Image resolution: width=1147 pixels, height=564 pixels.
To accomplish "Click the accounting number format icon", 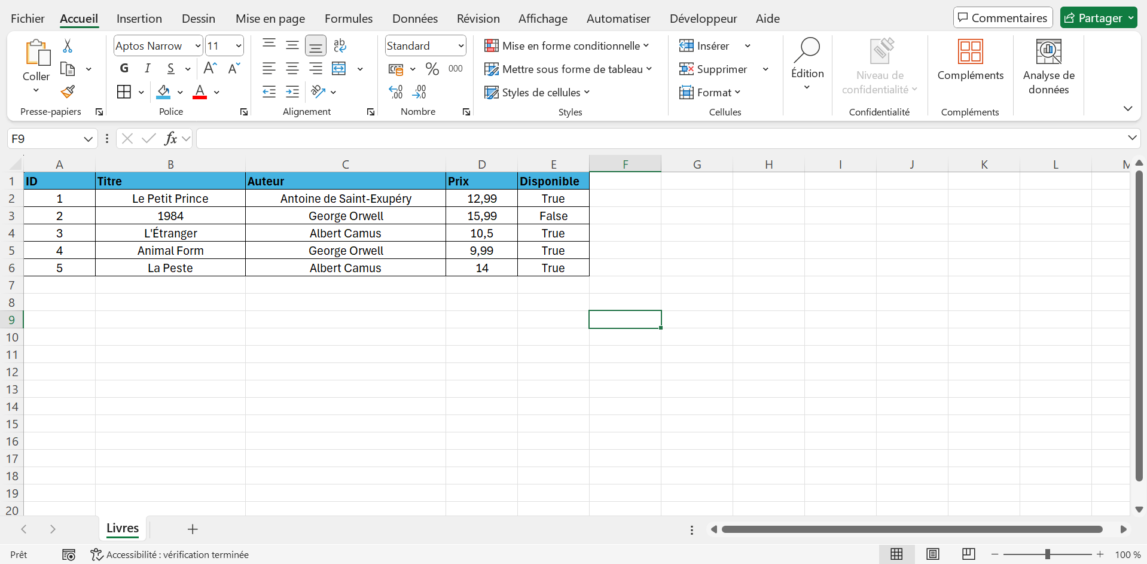I will tap(396, 69).
